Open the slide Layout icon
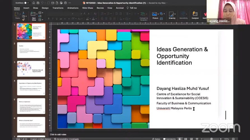 coord(40,13)
